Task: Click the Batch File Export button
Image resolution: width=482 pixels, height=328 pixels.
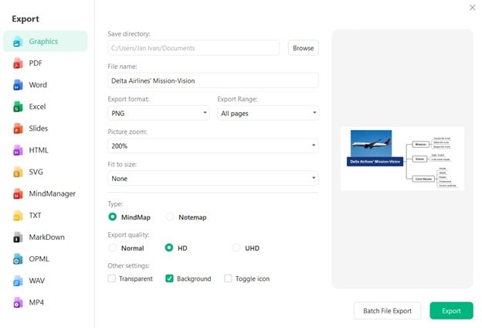Action: coord(387,311)
